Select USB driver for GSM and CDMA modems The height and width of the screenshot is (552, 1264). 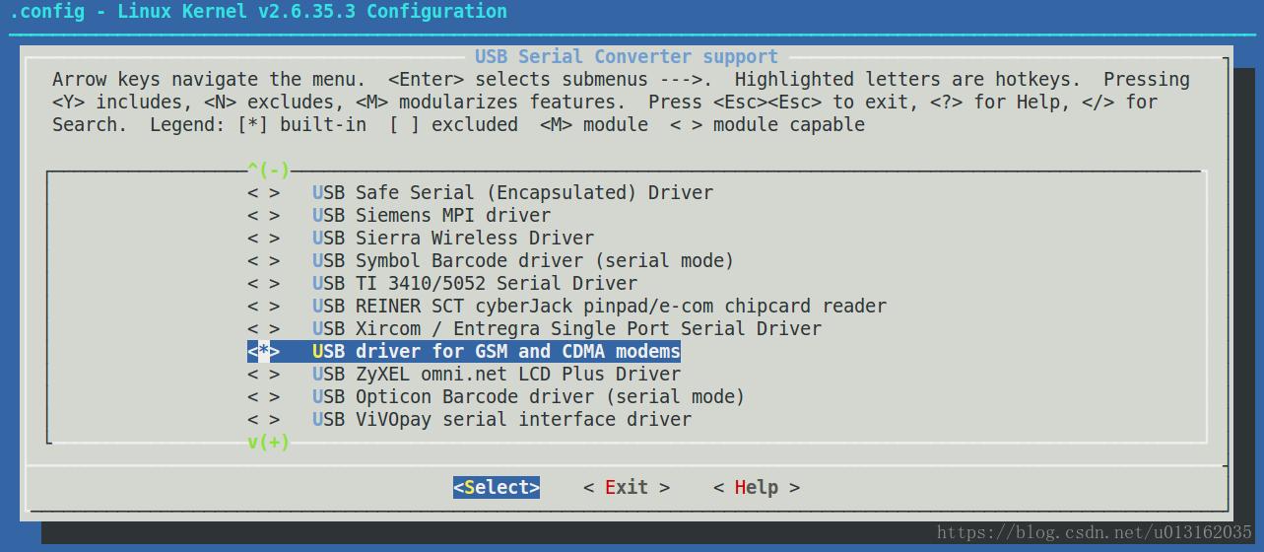click(x=496, y=351)
